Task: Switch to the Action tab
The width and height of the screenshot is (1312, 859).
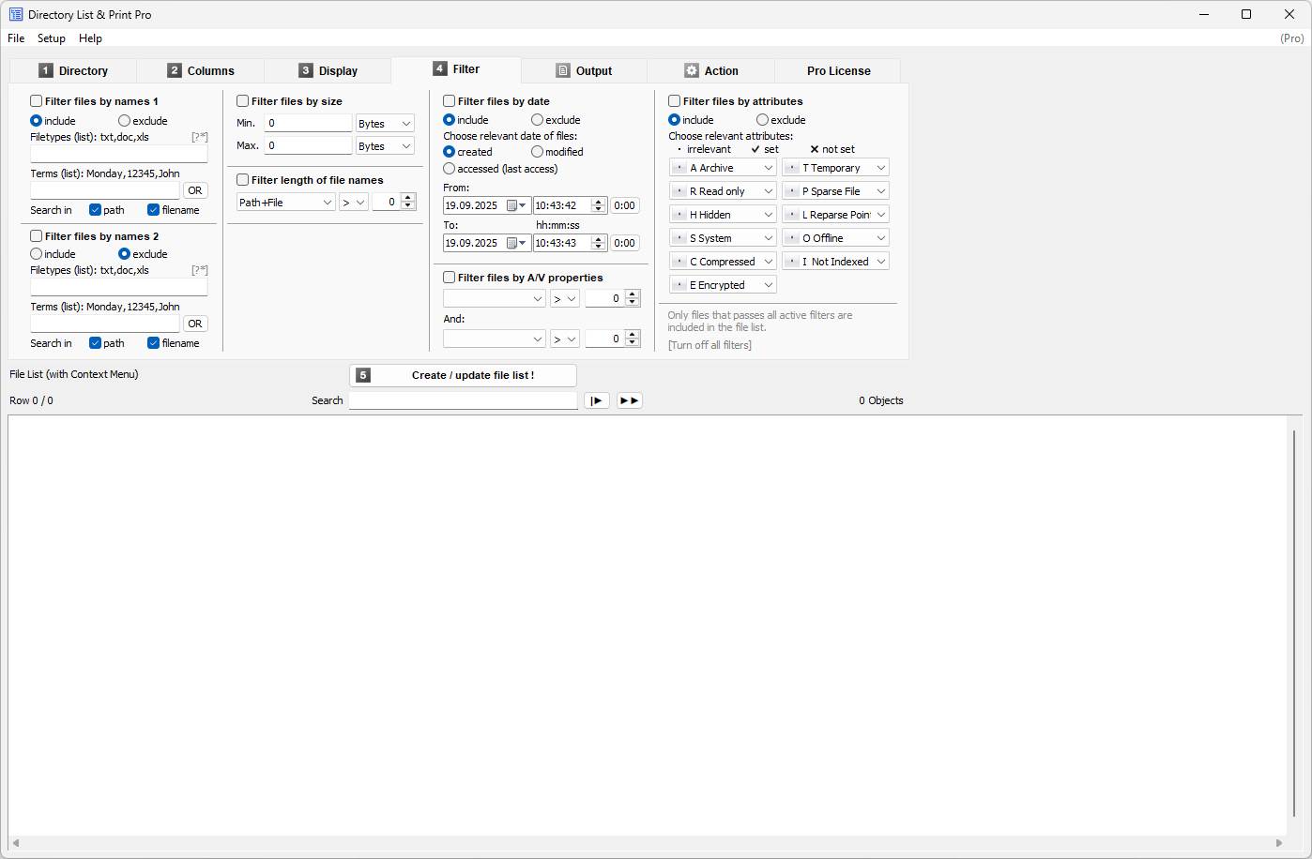Action: [711, 71]
